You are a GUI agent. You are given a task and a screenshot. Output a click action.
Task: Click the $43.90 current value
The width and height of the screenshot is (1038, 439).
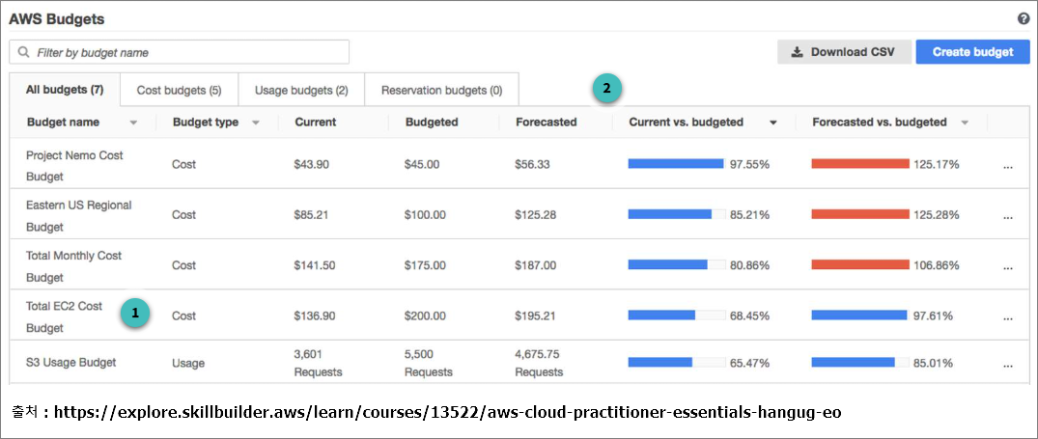[x=311, y=165]
